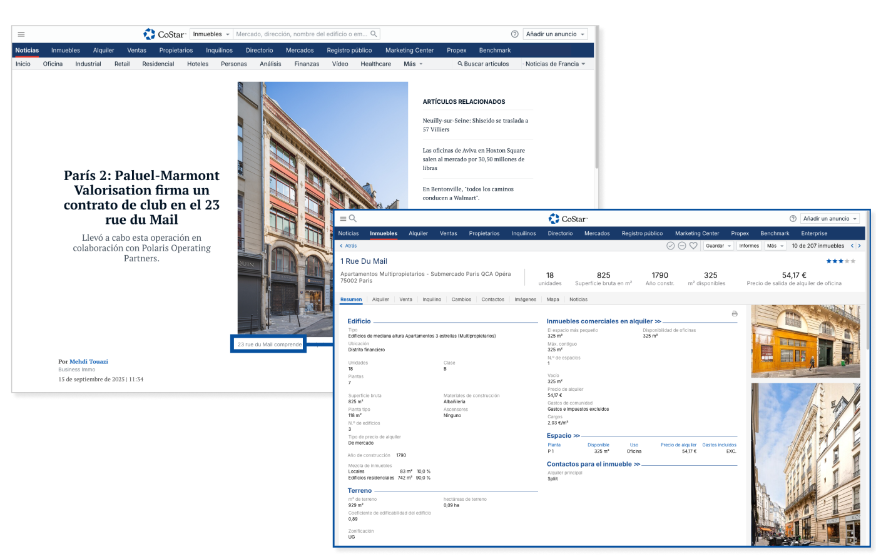876x559 pixels.
Task: Go to the previous property with left arrow
Action: point(852,246)
